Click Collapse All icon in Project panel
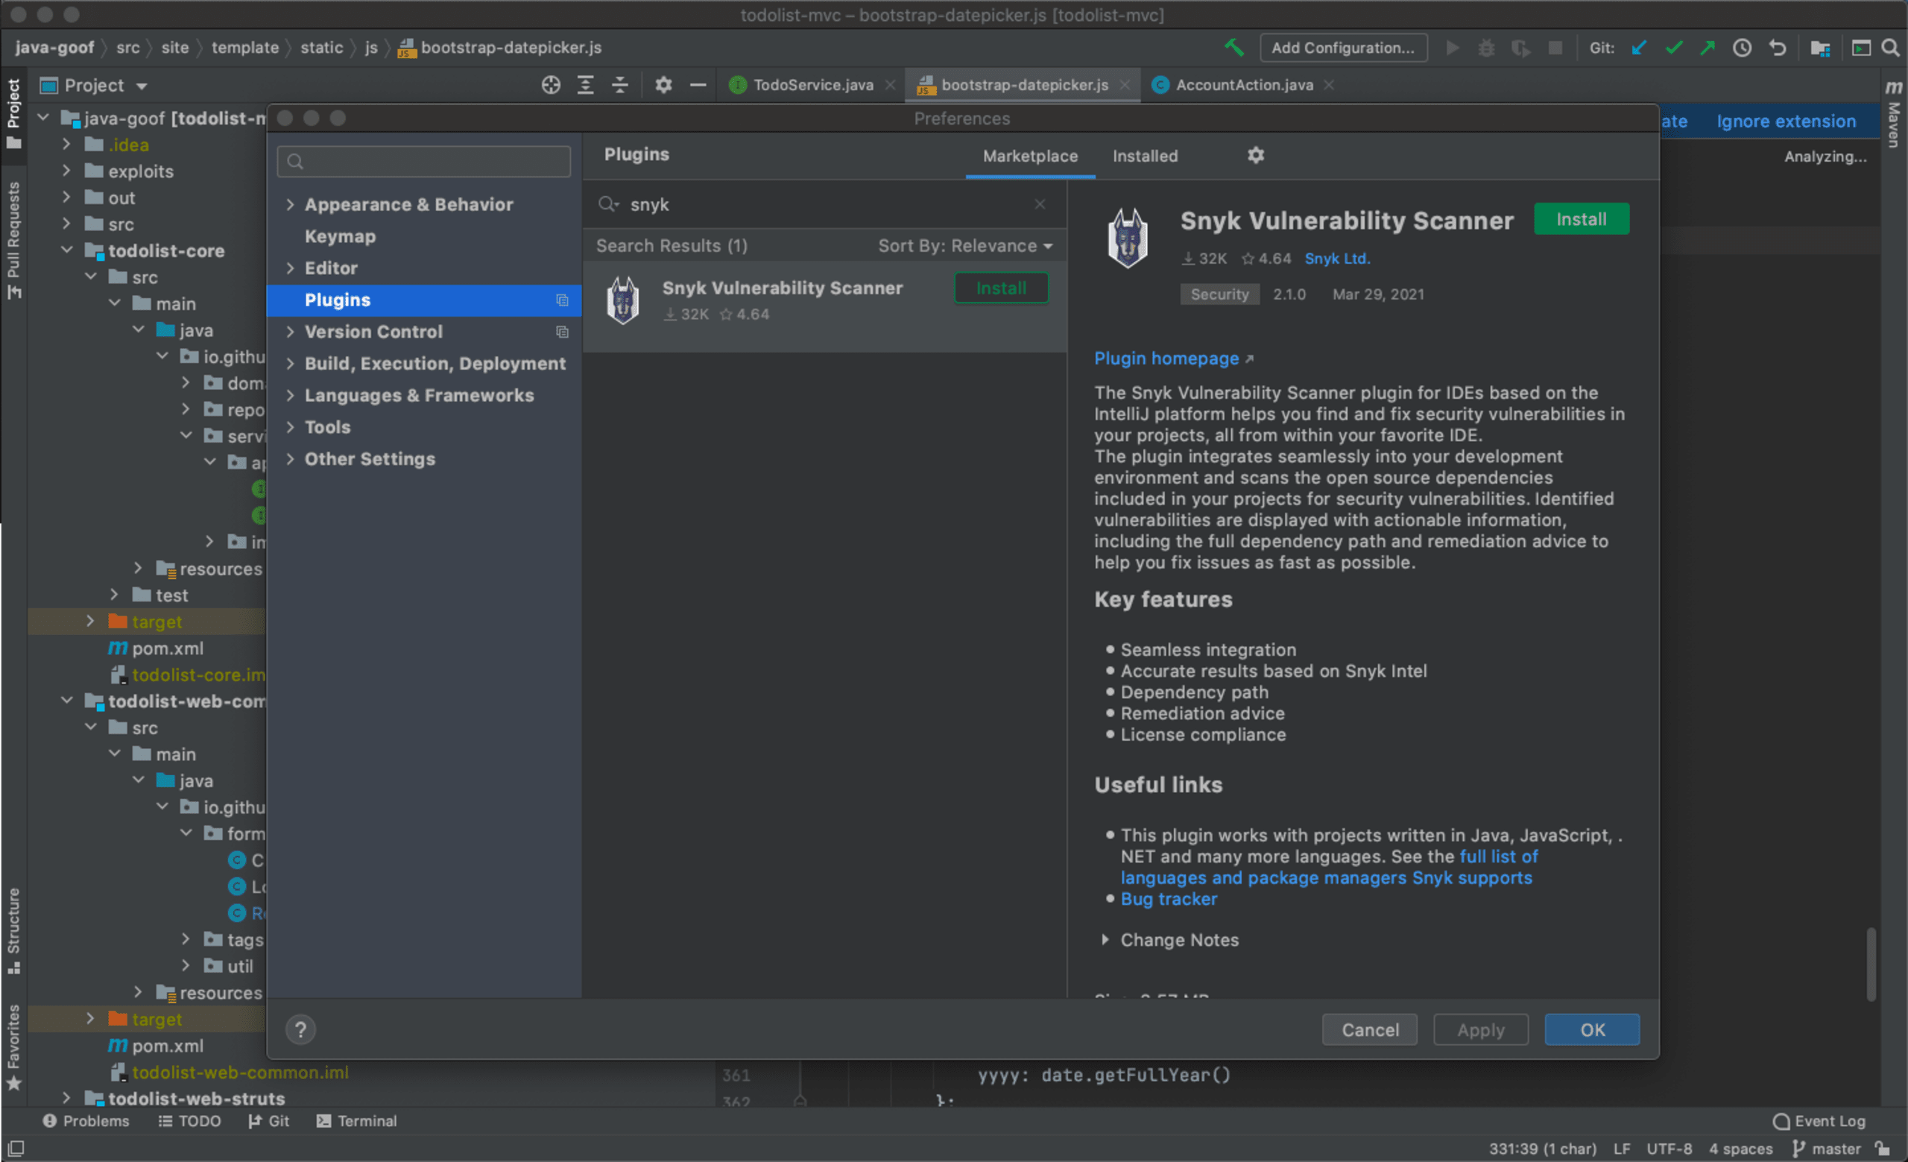The width and height of the screenshot is (1908, 1162). pyautogui.click(x=619, y=85)
